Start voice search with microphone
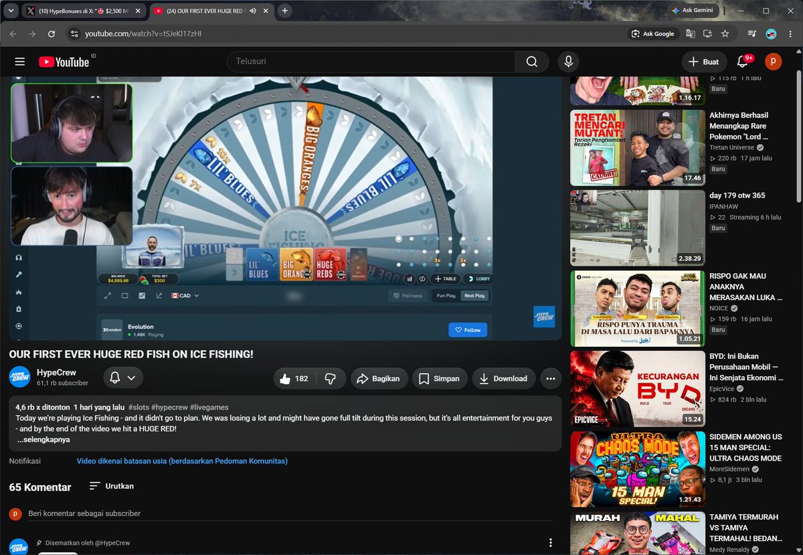The image size is (803, 555). [568, 62]
